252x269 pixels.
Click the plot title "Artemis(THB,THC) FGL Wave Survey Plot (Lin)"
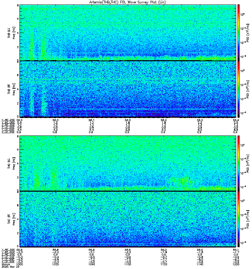127,2
